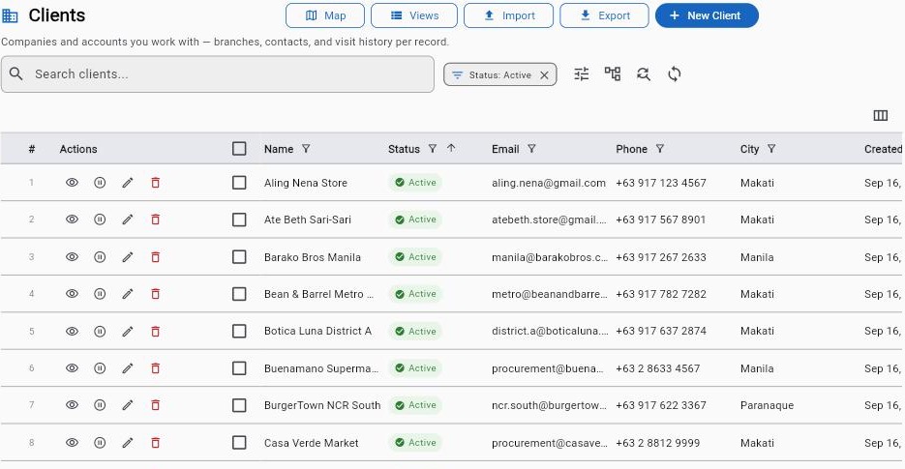Pause Aling Nena Store client

[x=100, y=183]
